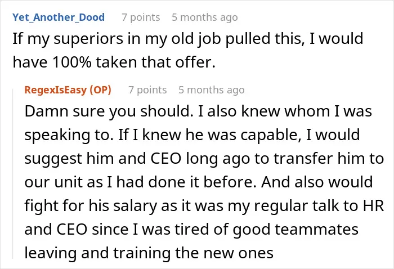Click the line 'fight for his salary as it was'

click(204, 206)
